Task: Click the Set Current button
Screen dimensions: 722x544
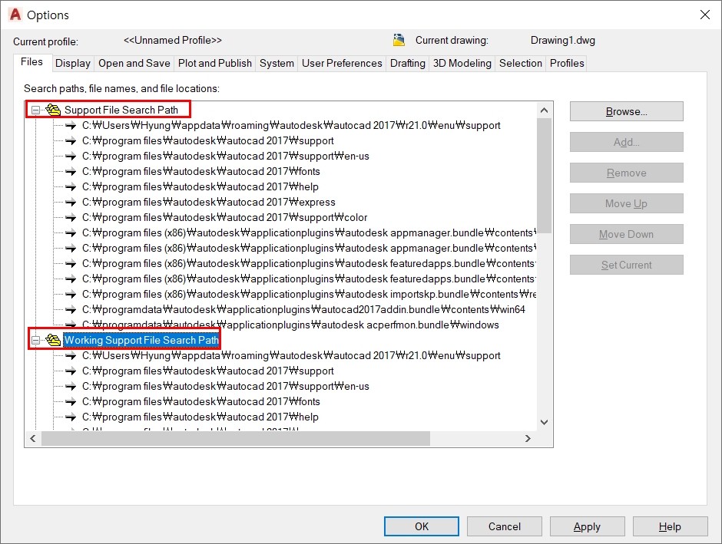Action: click(x=626, y=265)
